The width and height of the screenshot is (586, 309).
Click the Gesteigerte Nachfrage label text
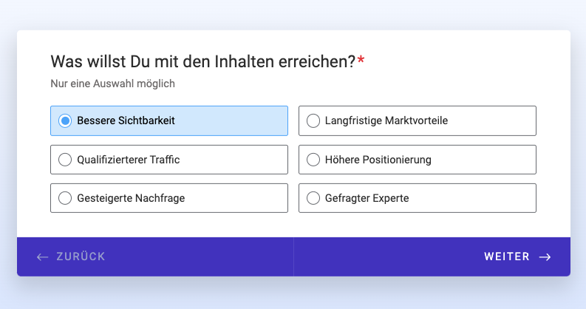[x=131, y=197]
